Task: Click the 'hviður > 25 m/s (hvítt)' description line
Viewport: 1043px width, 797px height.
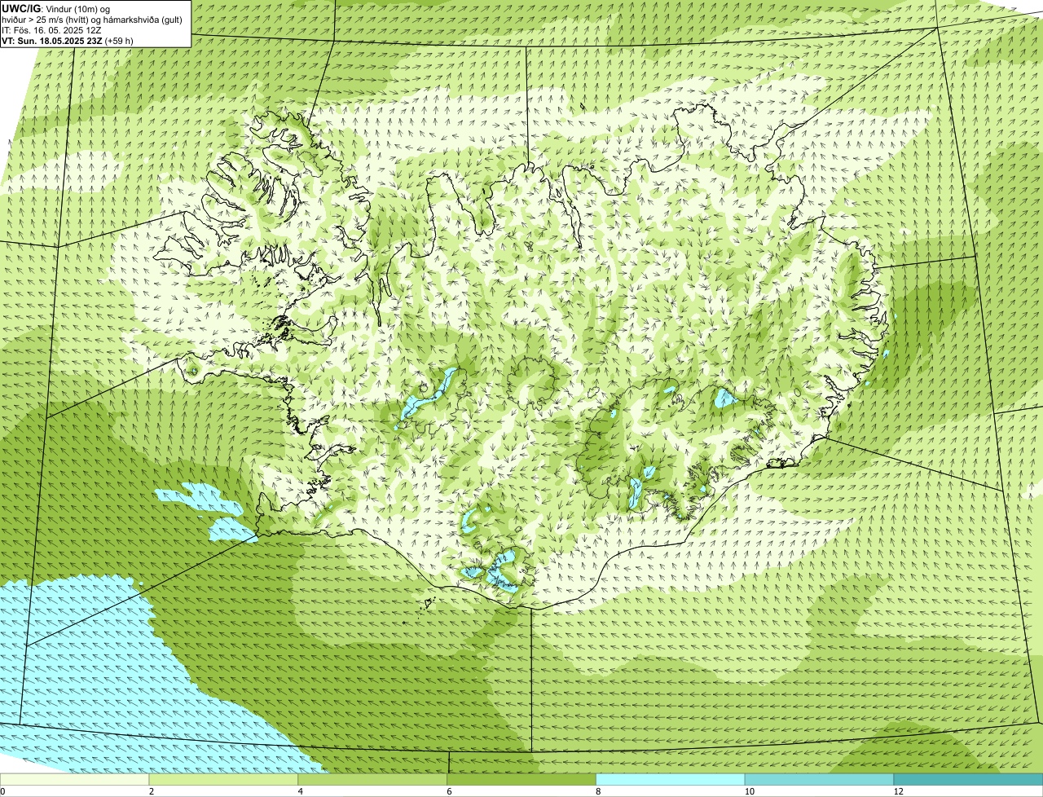Action: [92, 19]
